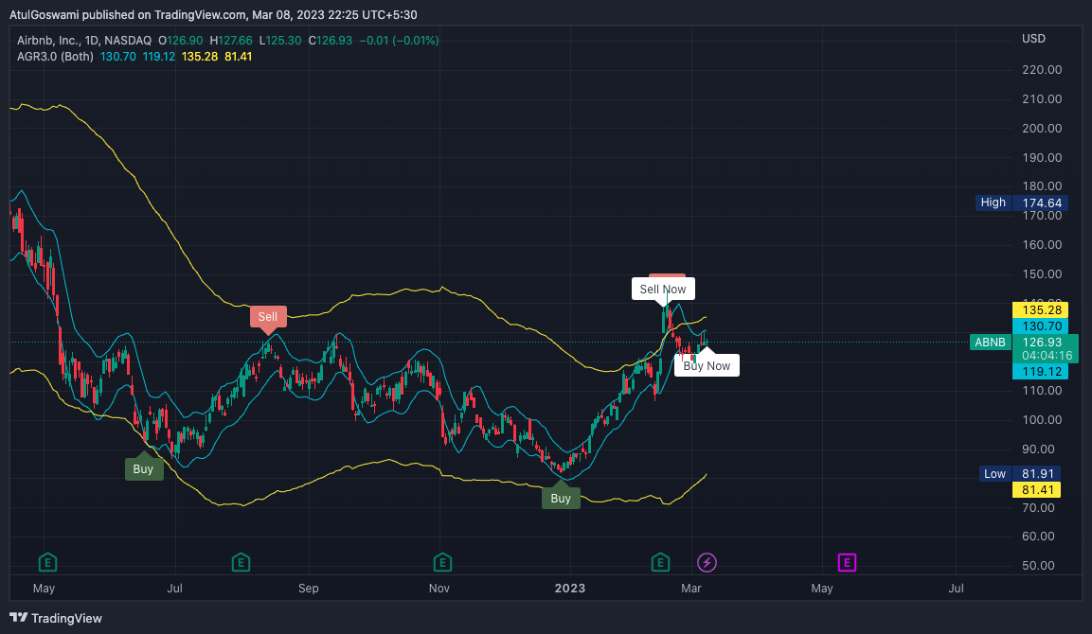Click the O126.90 open value
The height and width of the screenshot is (634, 1092).
point(180,41)
